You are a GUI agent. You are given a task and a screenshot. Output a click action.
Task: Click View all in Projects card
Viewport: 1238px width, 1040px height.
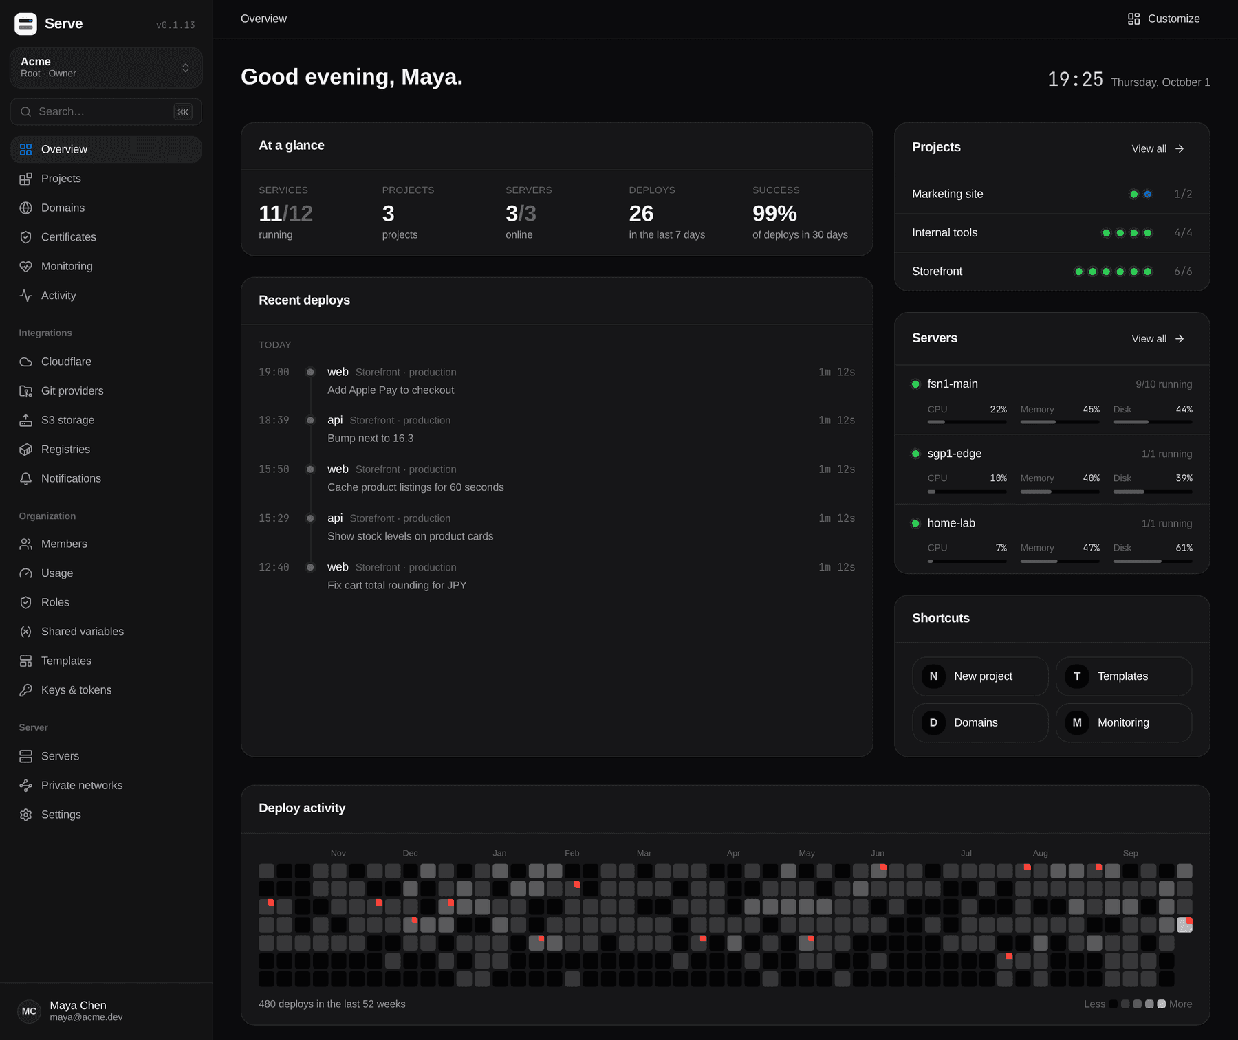(1158, 148)
